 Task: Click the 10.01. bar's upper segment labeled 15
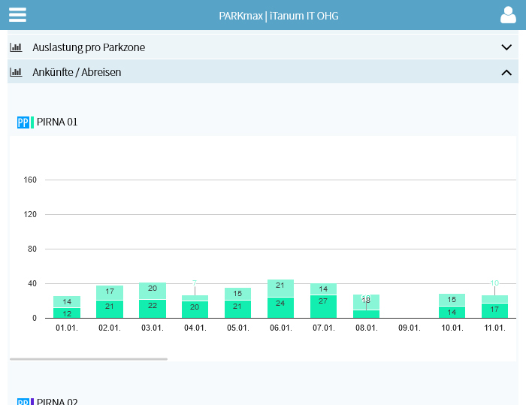pos(452,300)
